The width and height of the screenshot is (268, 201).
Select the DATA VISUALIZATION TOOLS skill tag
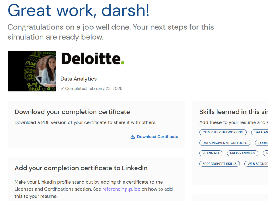pos(225,143)
